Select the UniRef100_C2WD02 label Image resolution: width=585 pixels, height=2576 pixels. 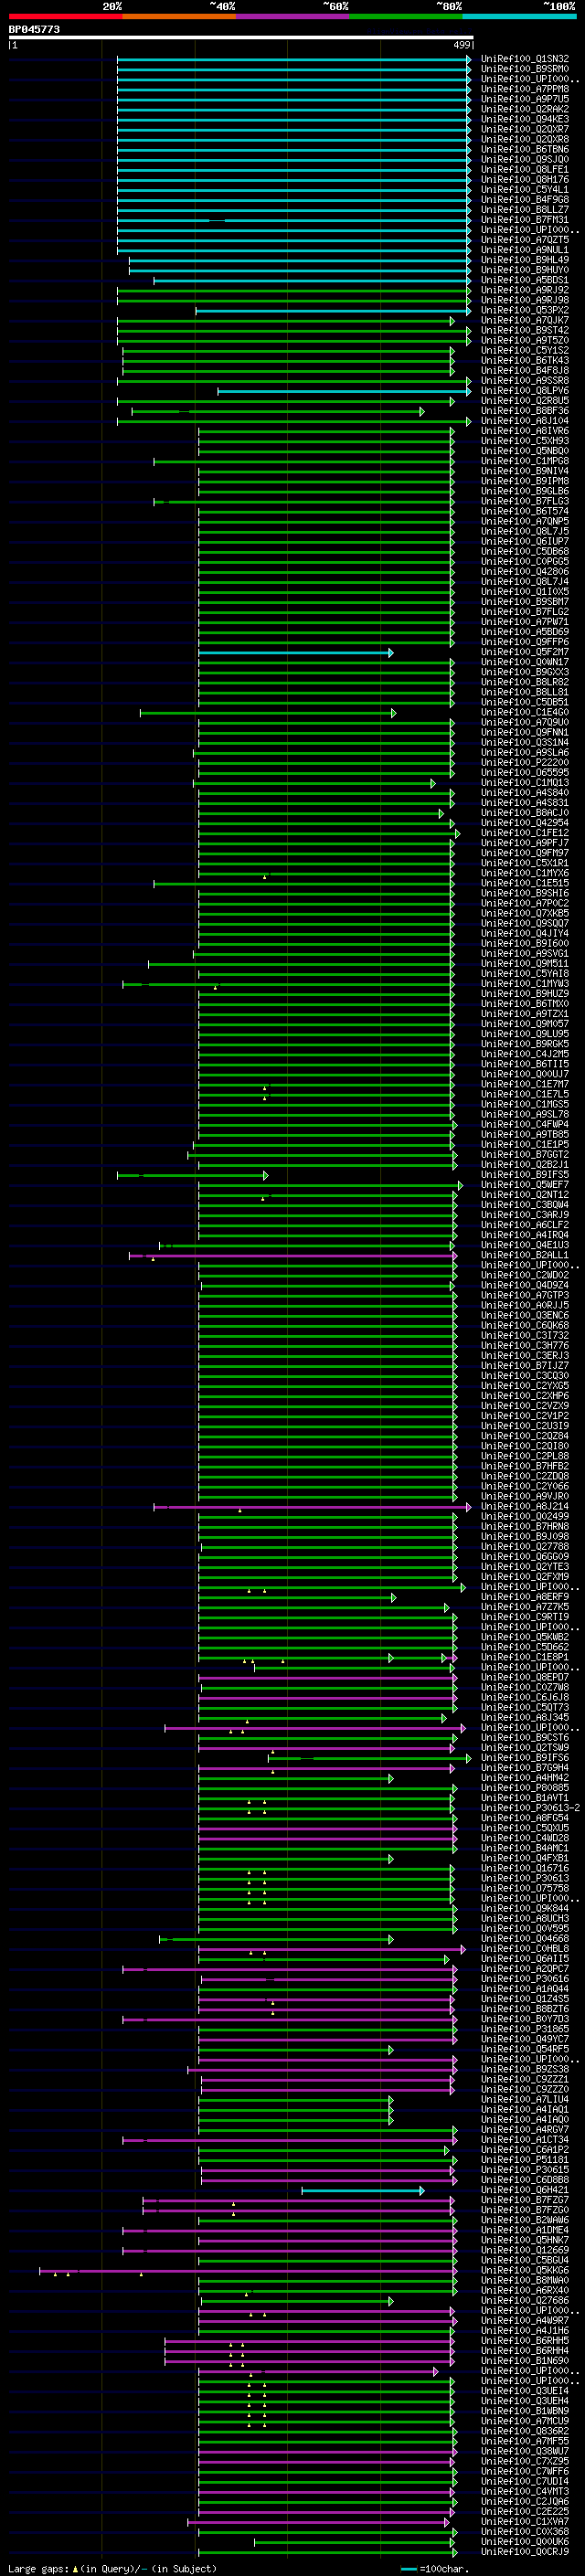coord(525,1275)
